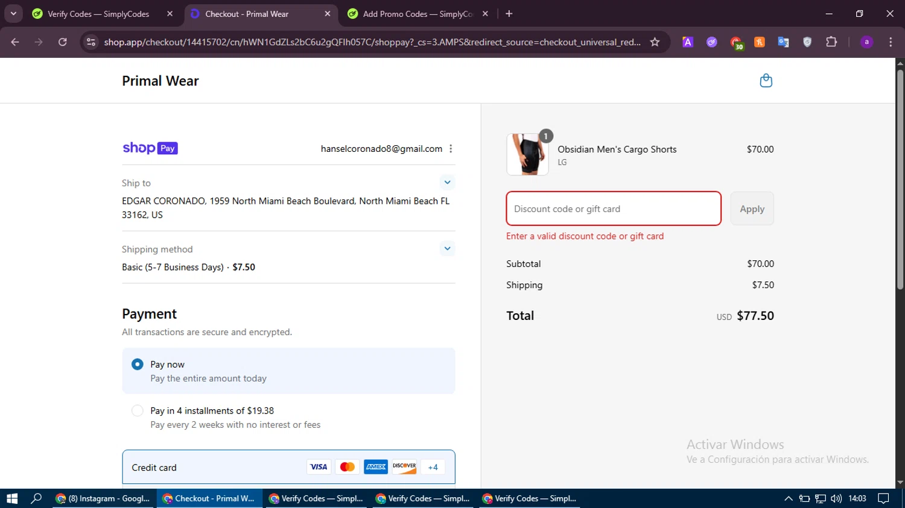
Task: Open the shield extension icon
Action: (807, 42)
